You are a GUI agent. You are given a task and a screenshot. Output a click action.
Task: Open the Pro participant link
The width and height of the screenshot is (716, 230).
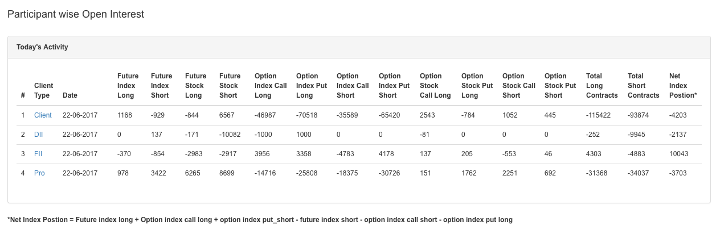pos(39,173)
